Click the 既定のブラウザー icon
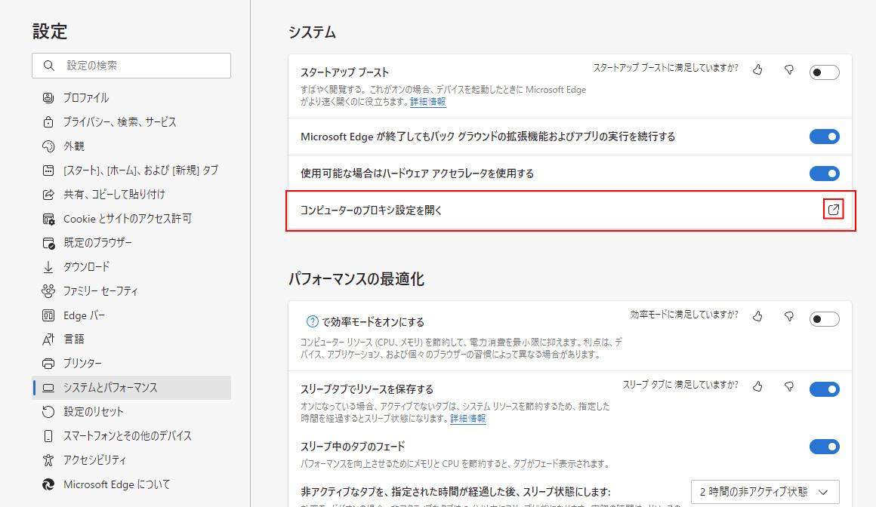 48,243
